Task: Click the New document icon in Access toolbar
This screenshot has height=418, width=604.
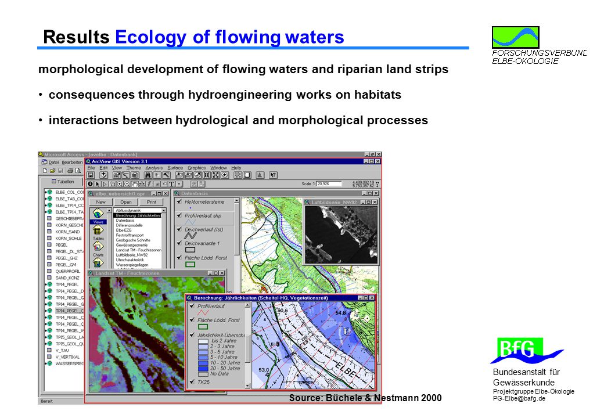Action: point(45,171)
